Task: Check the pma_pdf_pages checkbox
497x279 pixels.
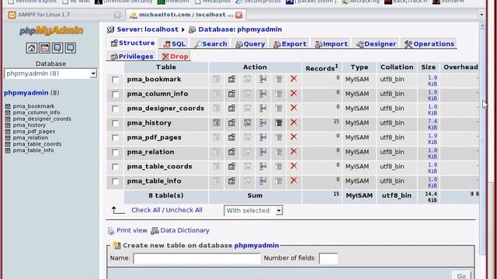Action: click(115, 138)
